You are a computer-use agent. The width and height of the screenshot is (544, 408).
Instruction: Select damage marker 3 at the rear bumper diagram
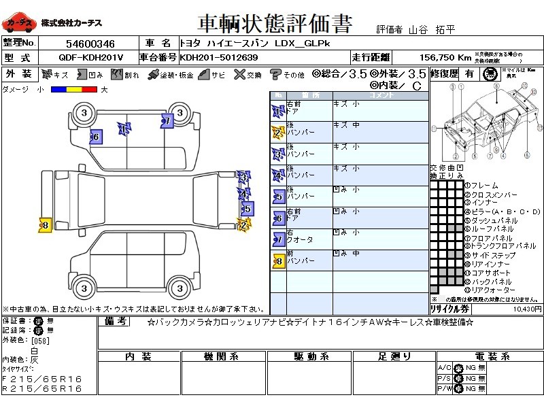click(244, 177)
